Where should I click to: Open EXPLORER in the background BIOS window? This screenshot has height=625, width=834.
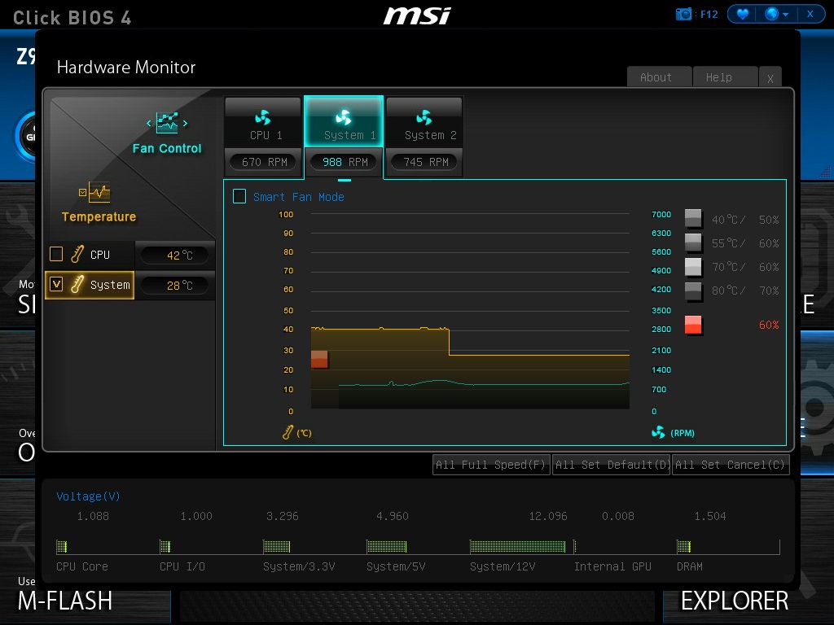735,601
